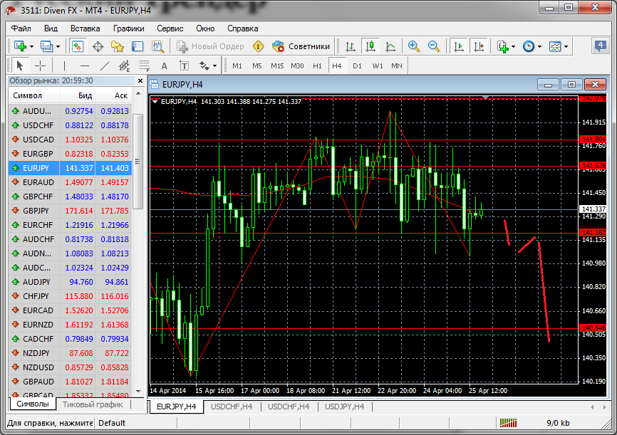617x435 pixels.
Task: Open the Графики menu
Action: (129, 28)
